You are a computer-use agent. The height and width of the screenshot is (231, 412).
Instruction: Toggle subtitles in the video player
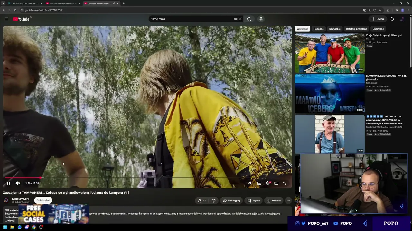259,183
